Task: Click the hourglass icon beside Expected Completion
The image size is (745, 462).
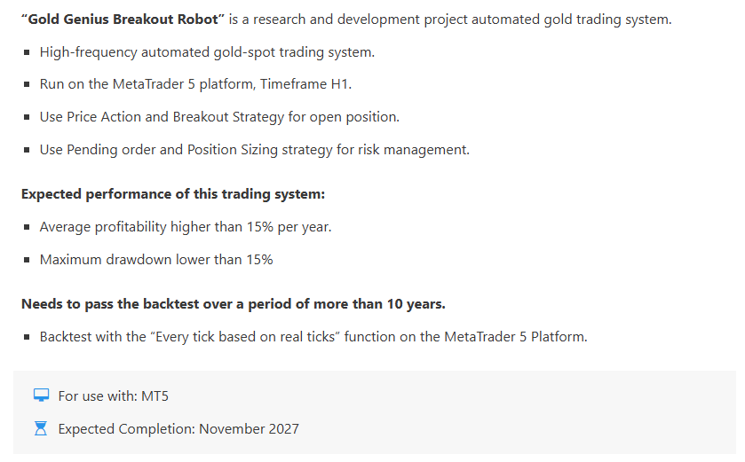Action: pos(41,429)
